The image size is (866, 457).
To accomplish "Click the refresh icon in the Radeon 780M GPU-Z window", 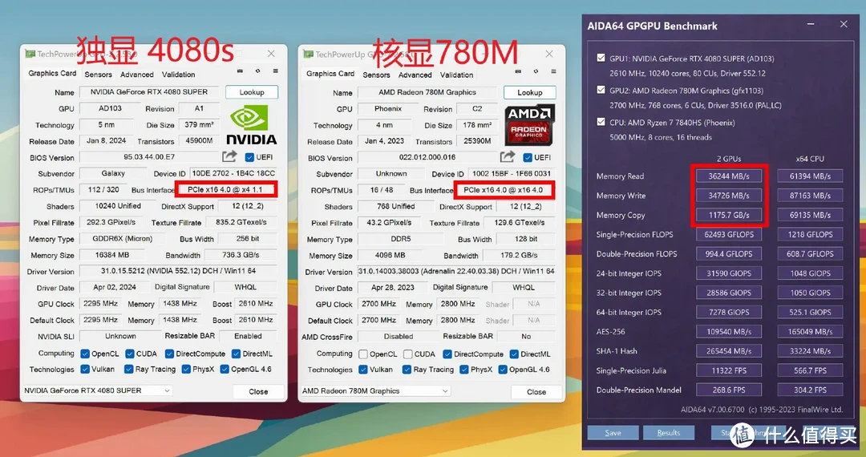I will [x=536, y=71].
